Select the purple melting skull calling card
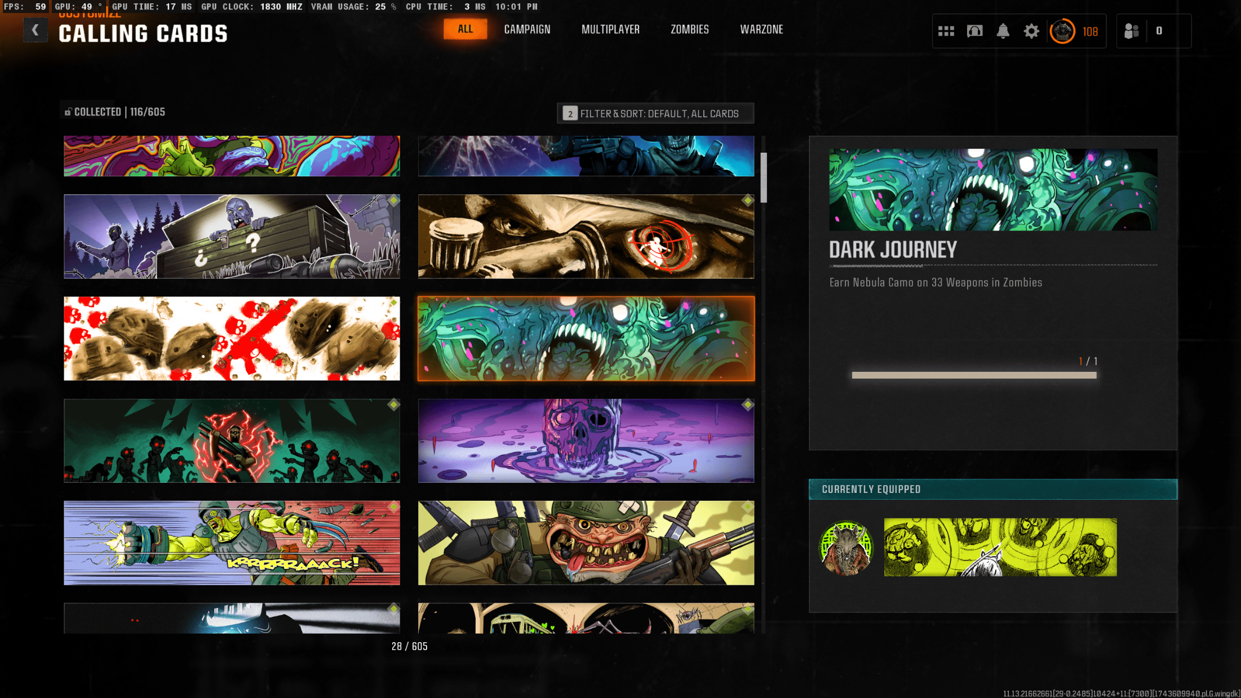Viewport: 1241px width, 698px height. pyautogui.click(x=586, y=441)
